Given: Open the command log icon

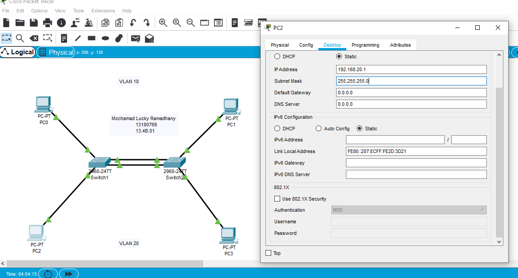Looking at the screenshot, I should [x=235, y=23].
